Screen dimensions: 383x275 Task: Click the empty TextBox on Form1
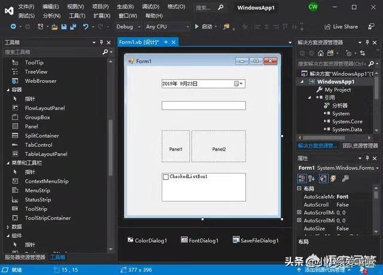203,105
